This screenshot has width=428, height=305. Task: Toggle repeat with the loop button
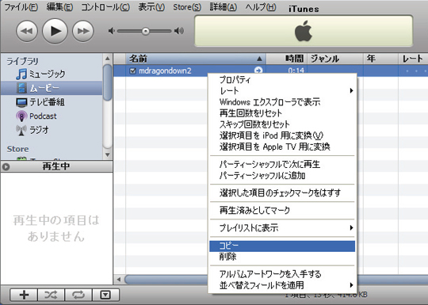click(x=78, y=295)
